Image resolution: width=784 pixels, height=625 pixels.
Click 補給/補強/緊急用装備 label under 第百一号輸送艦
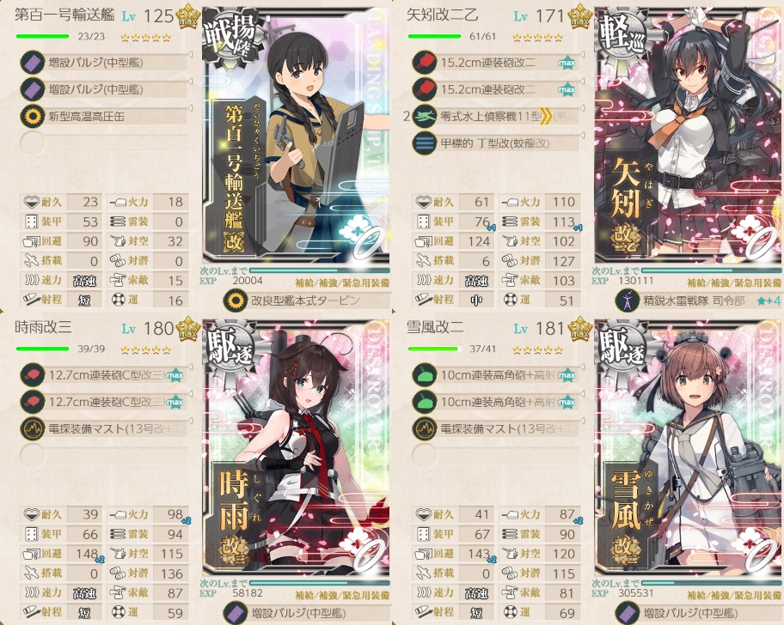click(x=342, y=283)
